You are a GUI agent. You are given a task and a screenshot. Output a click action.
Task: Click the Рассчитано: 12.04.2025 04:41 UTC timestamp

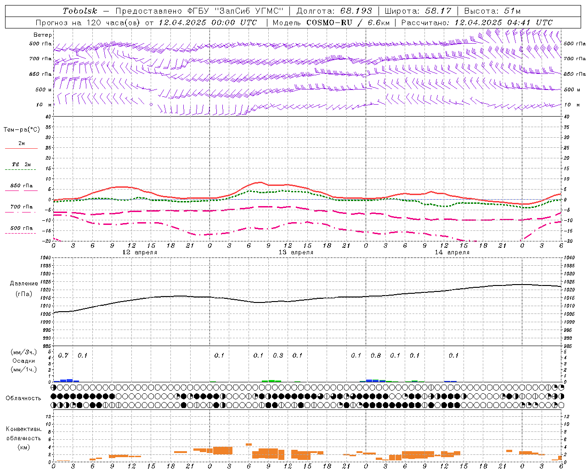477,22
